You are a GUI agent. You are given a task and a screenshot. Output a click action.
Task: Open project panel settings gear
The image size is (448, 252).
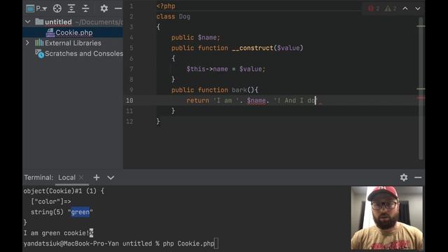[x=104, y=8]
